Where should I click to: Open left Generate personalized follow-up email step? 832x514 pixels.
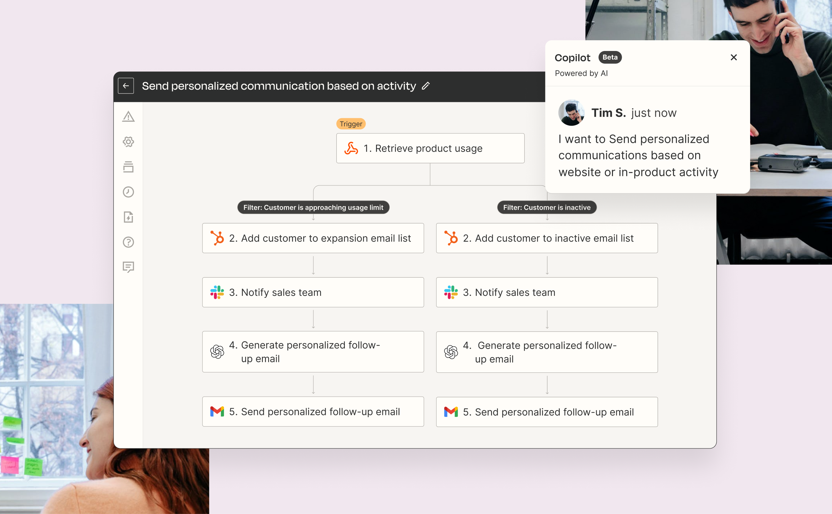coord(313,352)
